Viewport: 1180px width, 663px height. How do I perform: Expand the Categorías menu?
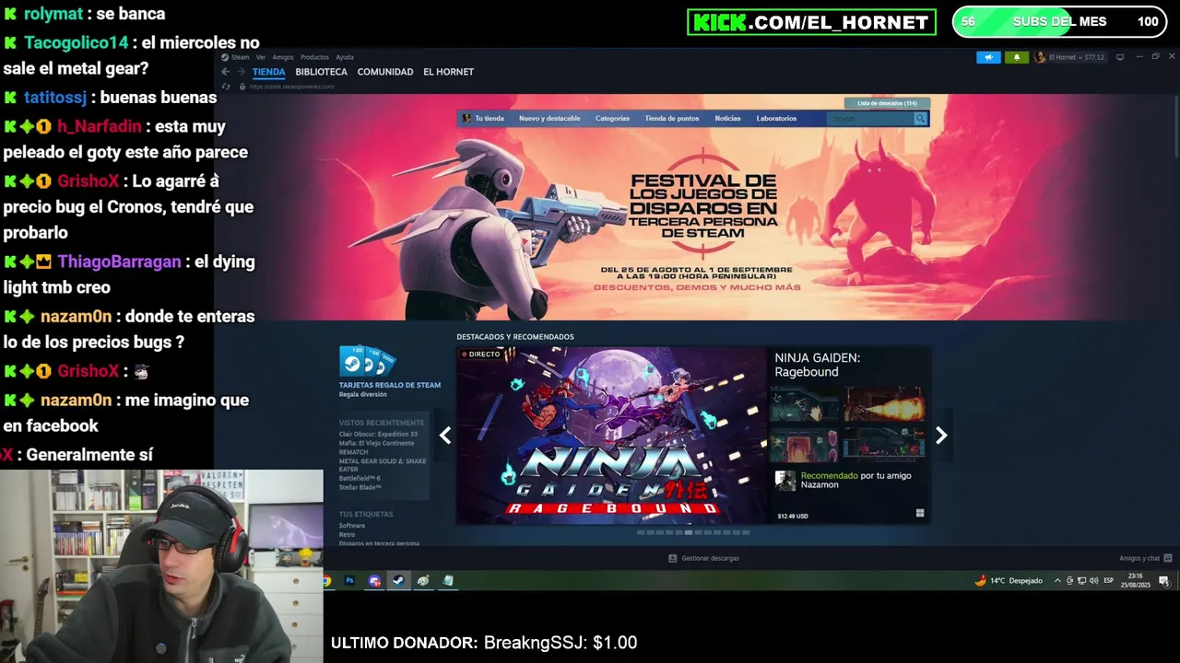click(612, 119)
